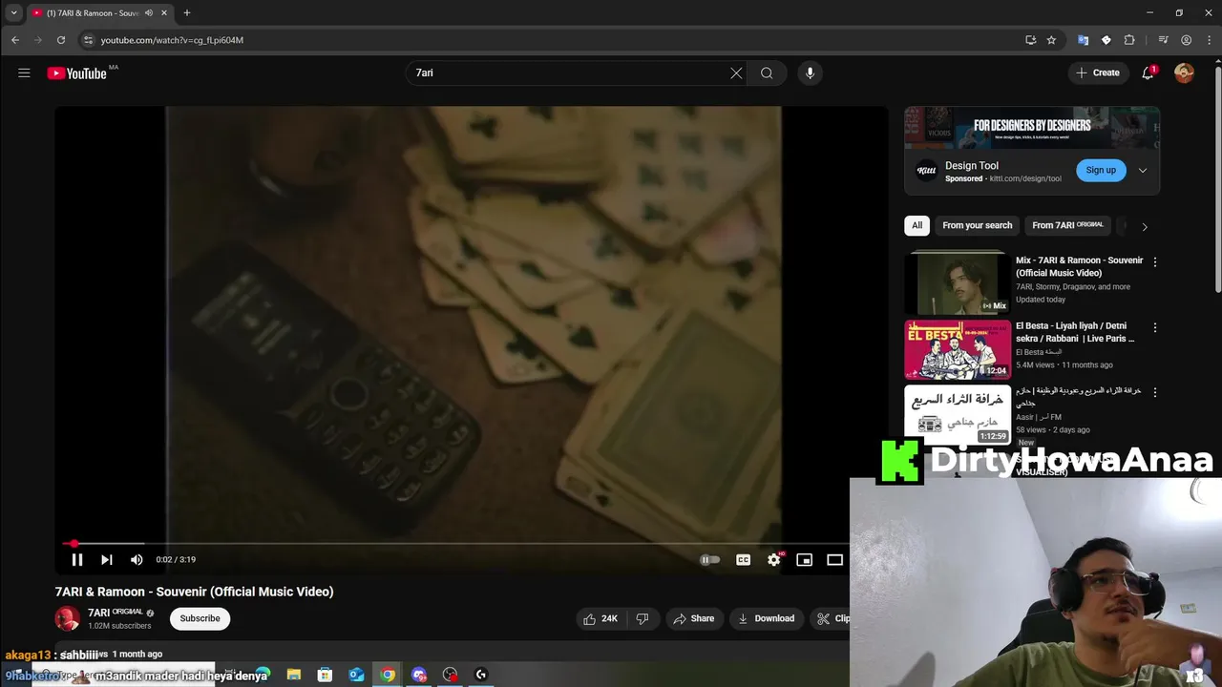
Task: Open the Design Tool ad banner image
Action: (1032, 127)
